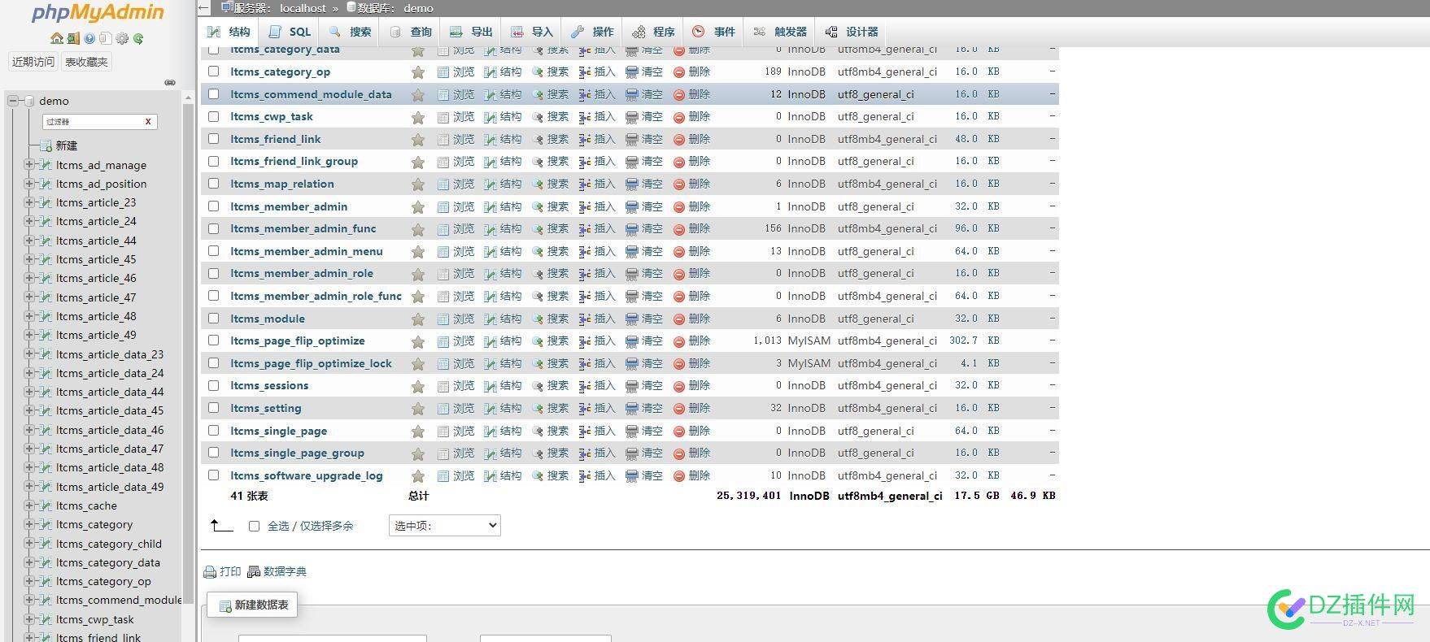
Task: Click the print icon link
Action: coord(210,572)
